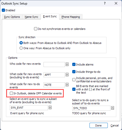Viewport: 122px width, 130px height.
Task: Uncheck the Enabled checkbox
Action: pyautogui.click(x=3, y=10)
